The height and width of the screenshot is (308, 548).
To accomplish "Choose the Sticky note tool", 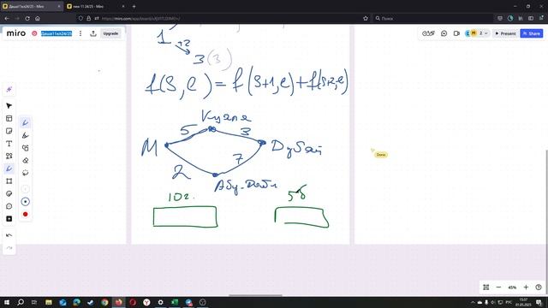I will click(9, 131).
